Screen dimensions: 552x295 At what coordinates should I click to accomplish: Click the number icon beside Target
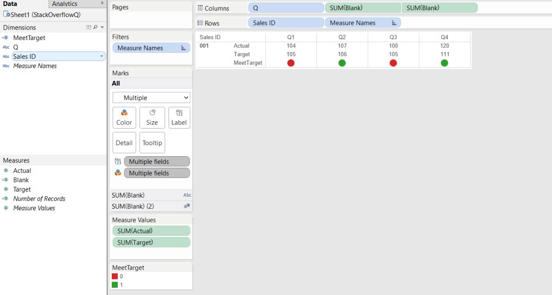[x=6, y=189]
